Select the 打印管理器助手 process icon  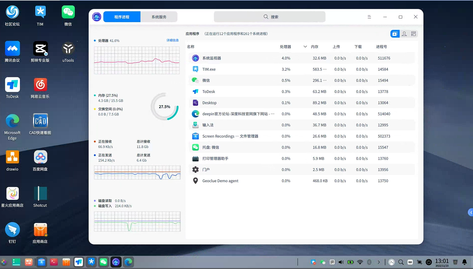(195, 159)
